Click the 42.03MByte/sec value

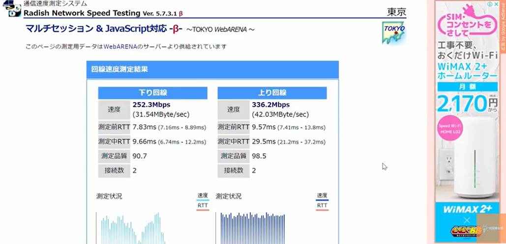280,114
